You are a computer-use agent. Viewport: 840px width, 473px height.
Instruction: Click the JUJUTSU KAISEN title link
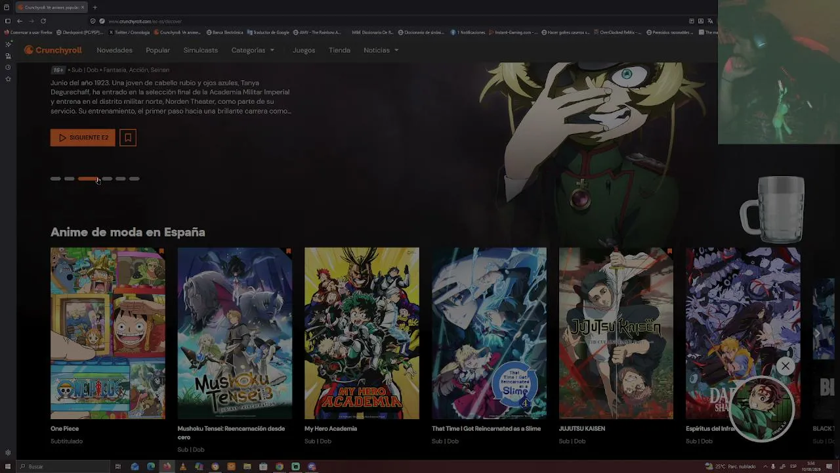[x=582, y=428]
